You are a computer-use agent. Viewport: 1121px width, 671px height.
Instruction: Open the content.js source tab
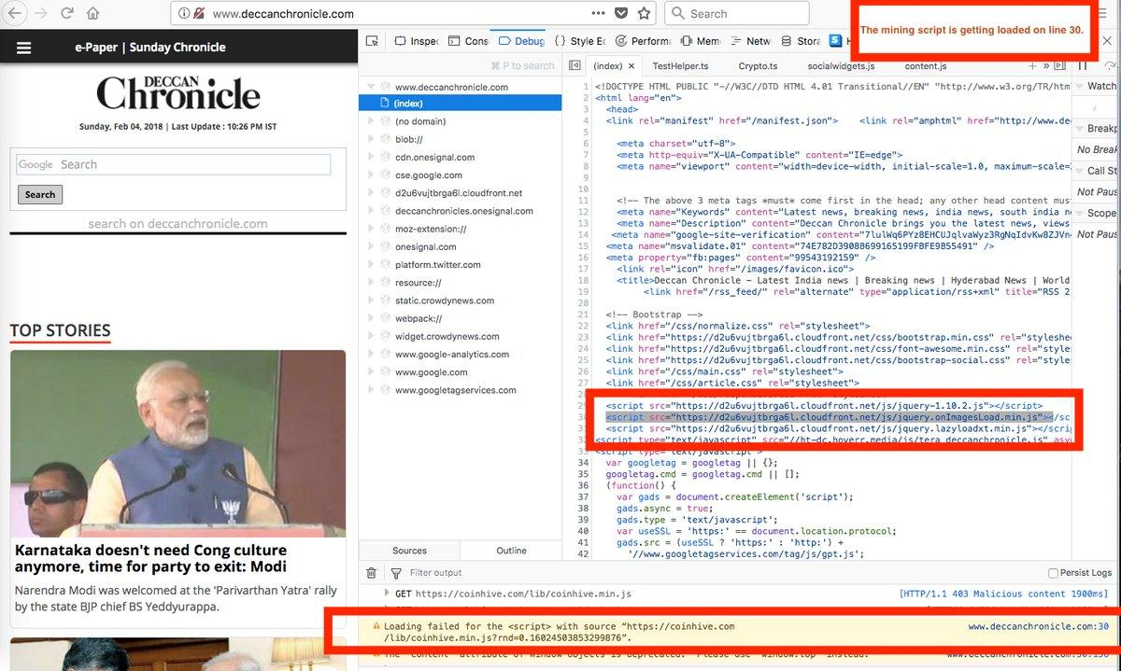coord(925,66)
